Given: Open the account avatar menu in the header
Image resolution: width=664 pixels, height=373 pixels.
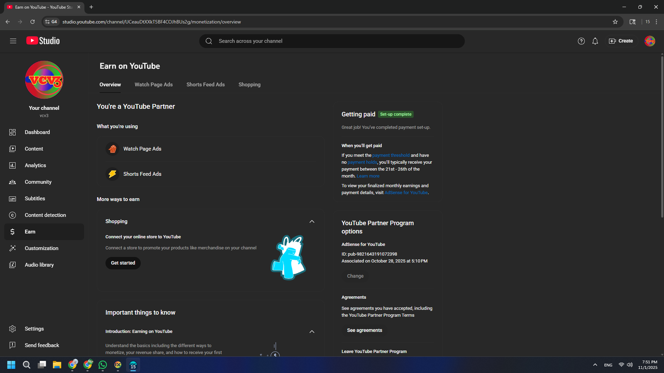Looking at the screenshot, I should [650, 41].
